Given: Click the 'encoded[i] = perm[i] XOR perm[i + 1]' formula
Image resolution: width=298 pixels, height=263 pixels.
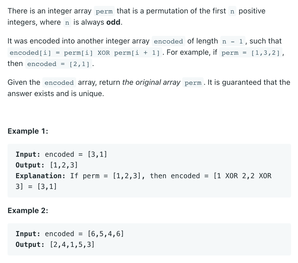Looking at the screenshot, I should pyautogui.click(x=85, y=52).
